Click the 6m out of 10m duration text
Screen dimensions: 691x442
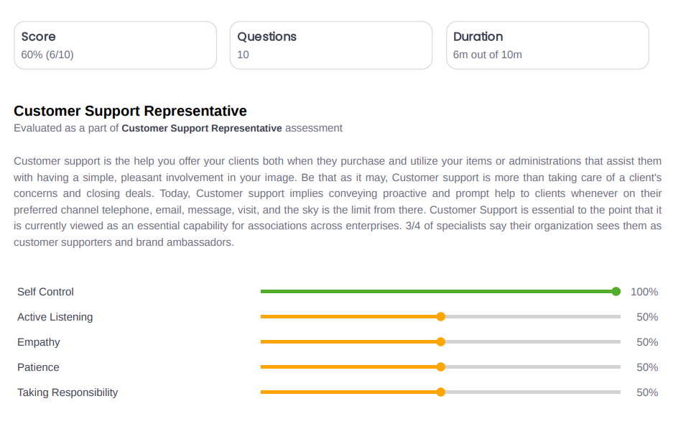click(488, 55)
